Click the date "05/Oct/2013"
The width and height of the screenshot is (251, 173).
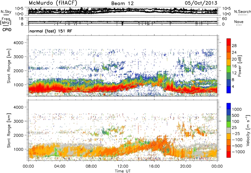pos(201,3)
